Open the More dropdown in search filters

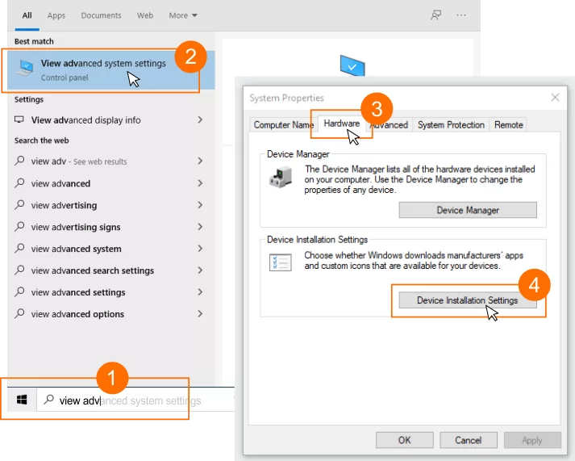point(183,15)
